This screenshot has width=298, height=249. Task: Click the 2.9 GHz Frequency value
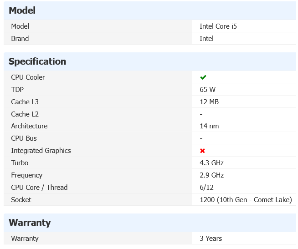(x=211, y=175)
